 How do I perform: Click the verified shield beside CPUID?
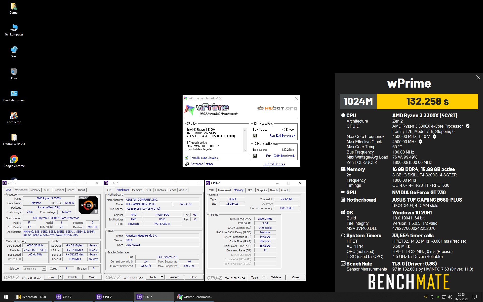point(468,126)
